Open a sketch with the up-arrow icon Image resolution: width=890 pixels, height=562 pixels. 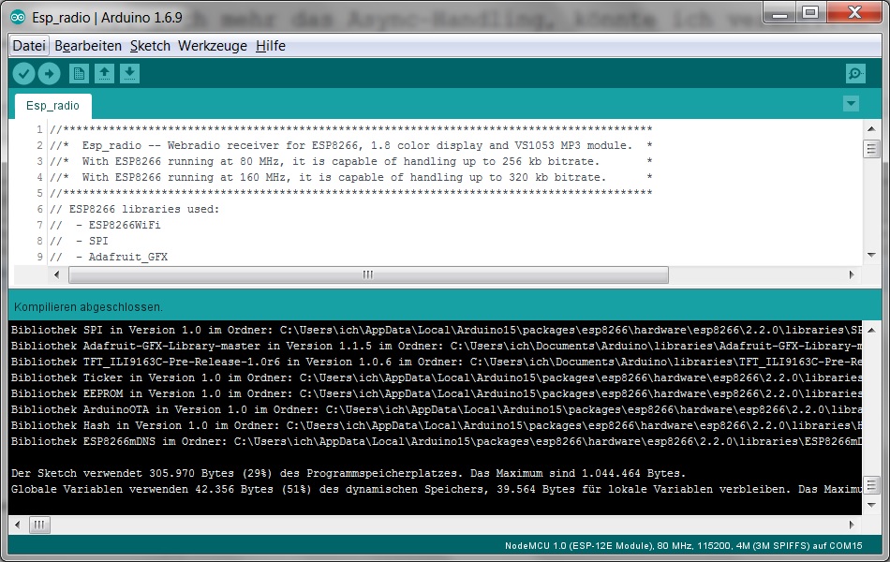click(104, 74)
